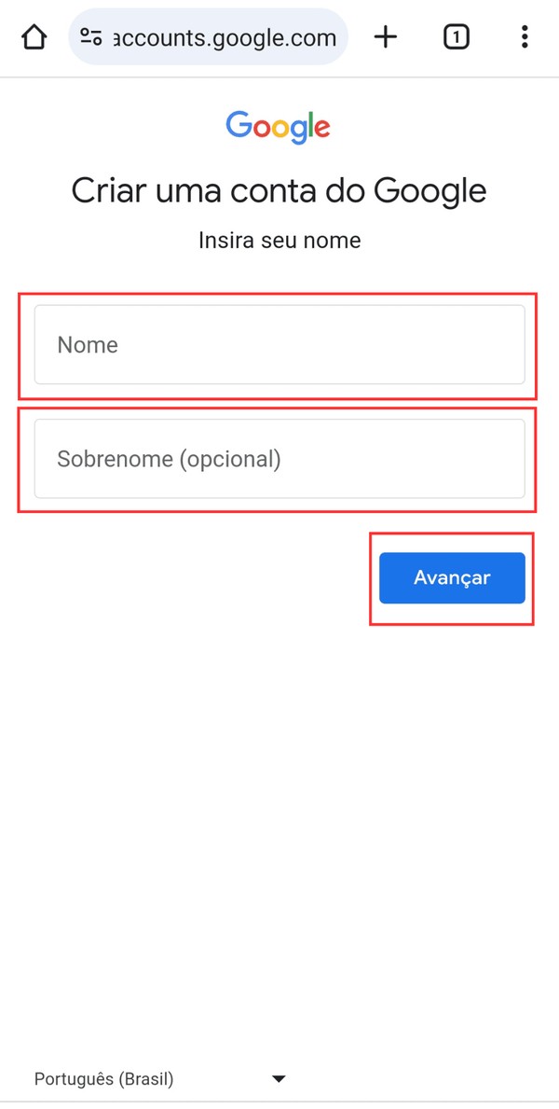Open site information icon in address bar
This screenshot has width=559, height=1109.
click(90, 38)
